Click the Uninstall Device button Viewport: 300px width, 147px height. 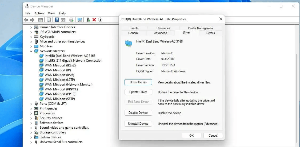tap(138, 124)
